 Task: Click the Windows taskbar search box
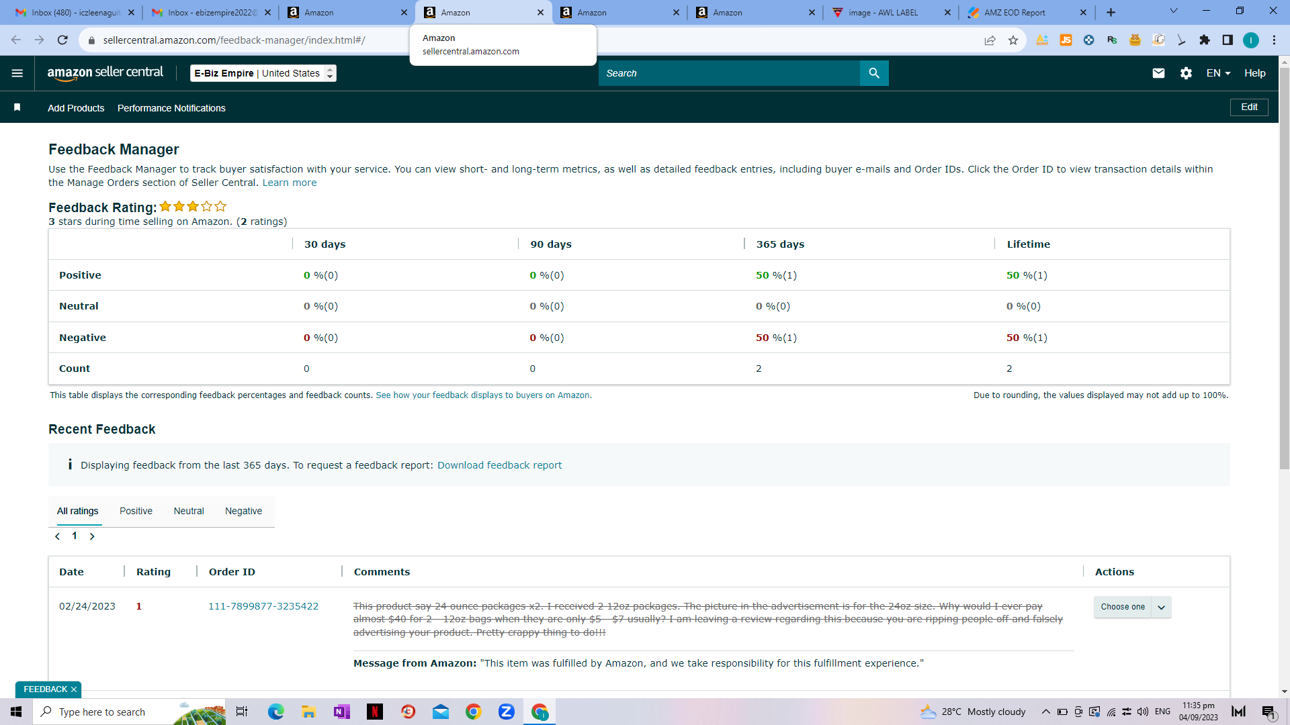[x=130, y=712]
